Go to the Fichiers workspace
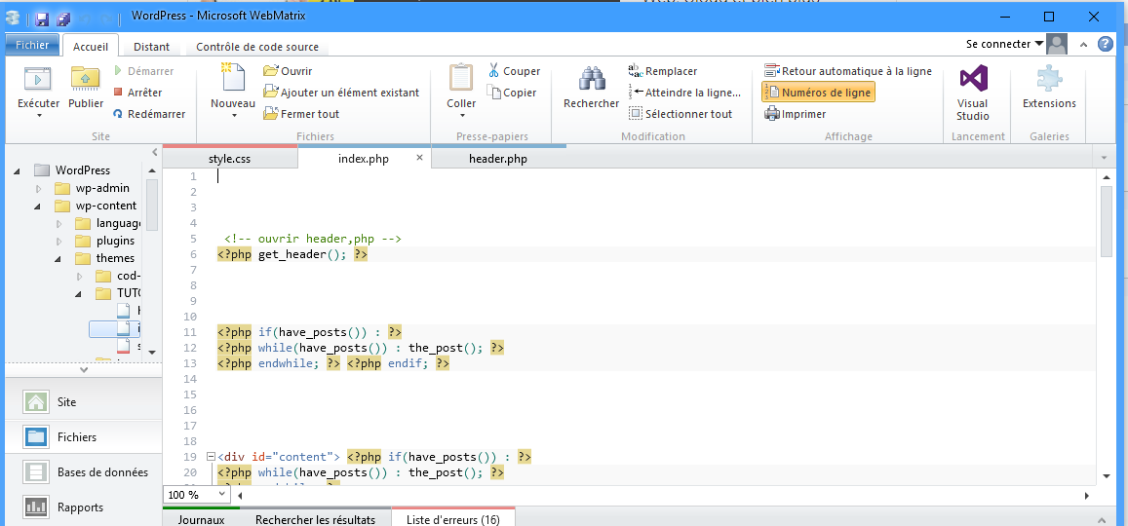The height and width of the screenshot is (526, 1128). coord(84,437)
